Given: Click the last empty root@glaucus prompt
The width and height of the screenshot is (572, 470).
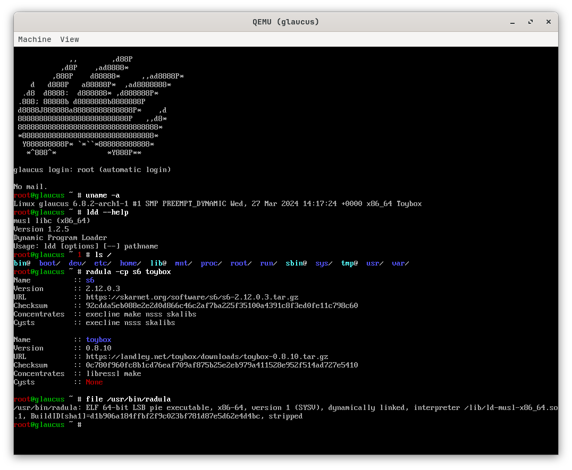Looking at the screenshot, I should [47, 425].
